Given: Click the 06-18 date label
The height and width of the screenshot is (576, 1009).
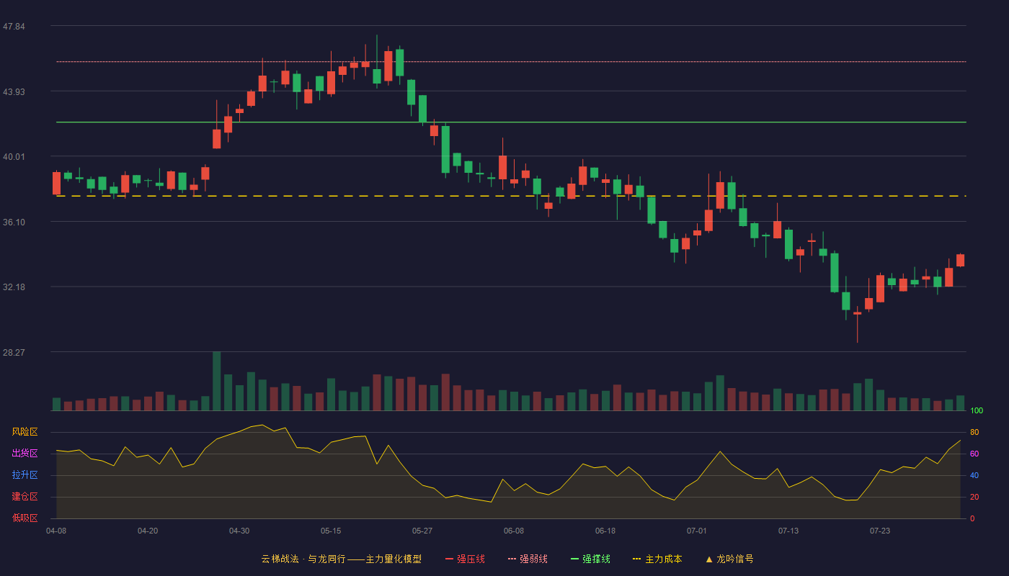Looking at the screenshot, I should [605, 531].
